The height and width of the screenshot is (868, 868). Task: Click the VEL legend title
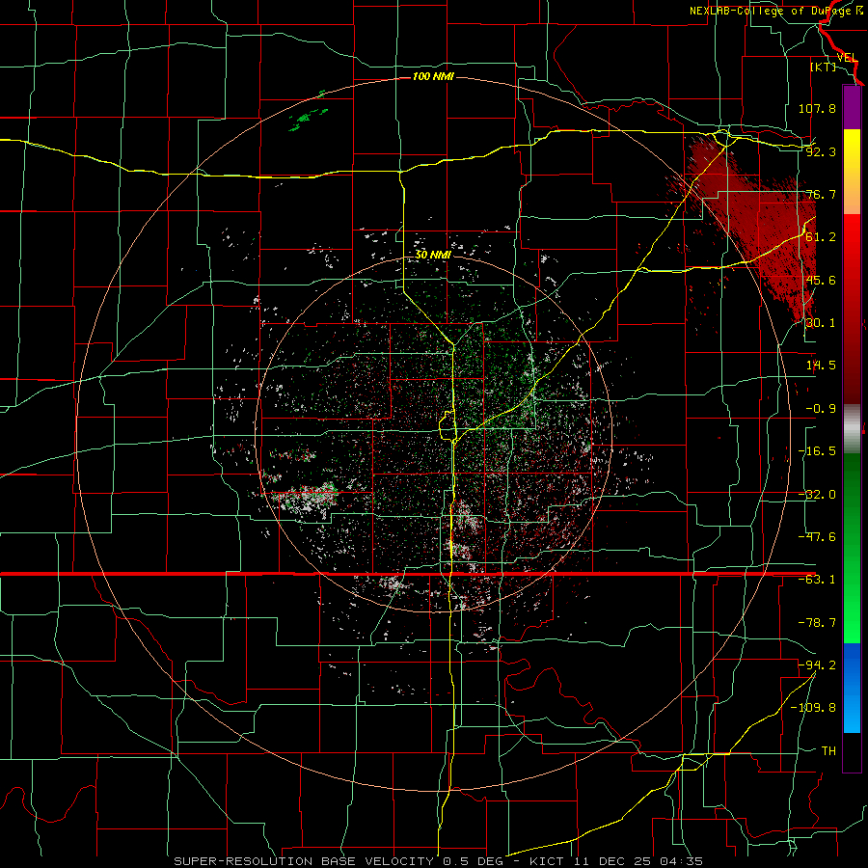pos(847,58)
